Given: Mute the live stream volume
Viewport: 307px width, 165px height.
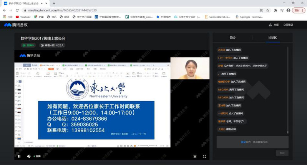Looking at the screenshot, I should pos(28,156).
